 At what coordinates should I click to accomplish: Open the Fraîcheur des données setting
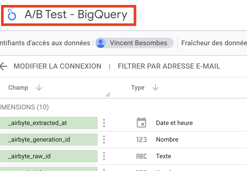tap(214, 43)
